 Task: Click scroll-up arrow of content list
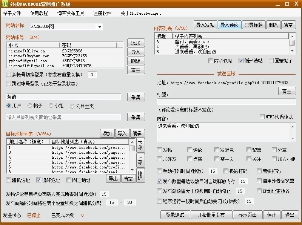pos(292,37)
